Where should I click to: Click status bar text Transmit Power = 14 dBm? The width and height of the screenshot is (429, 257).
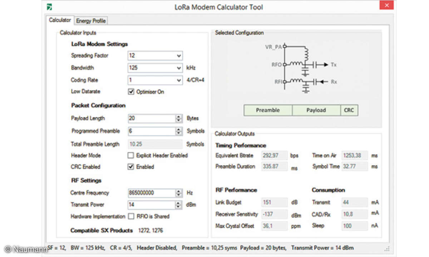pos(322,248)
